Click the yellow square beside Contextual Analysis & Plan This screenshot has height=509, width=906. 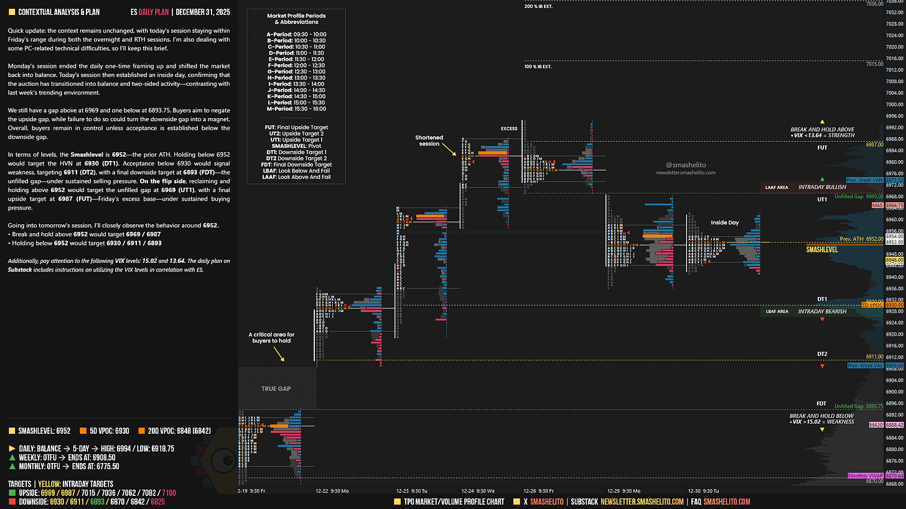click(x=12, y=12)
